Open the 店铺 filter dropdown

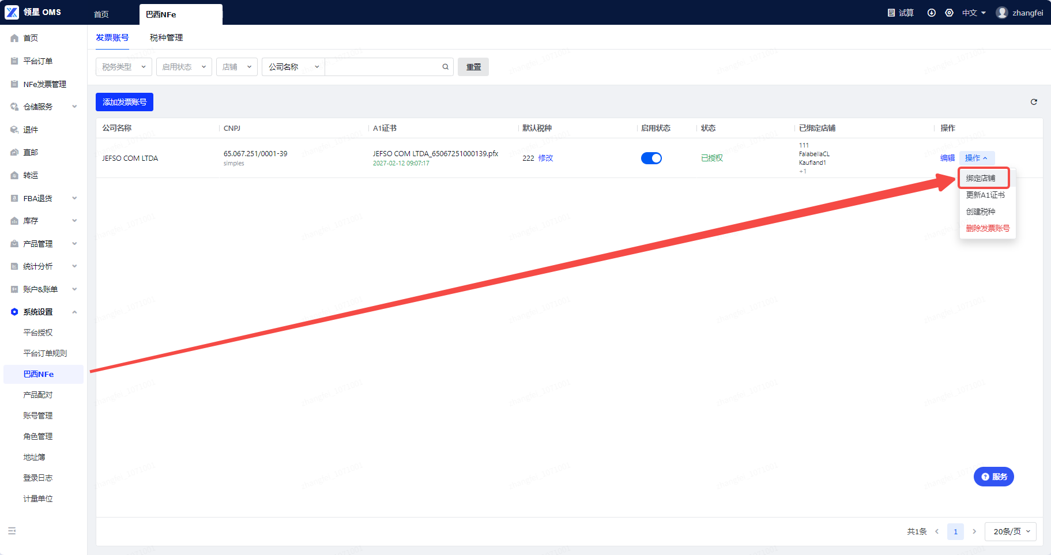tap(237, 67)
